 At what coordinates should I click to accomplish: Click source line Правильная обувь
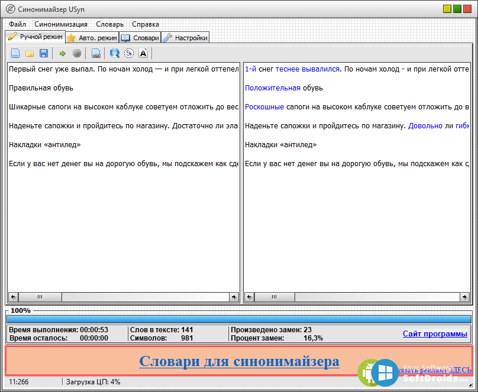tap(41, 88)
